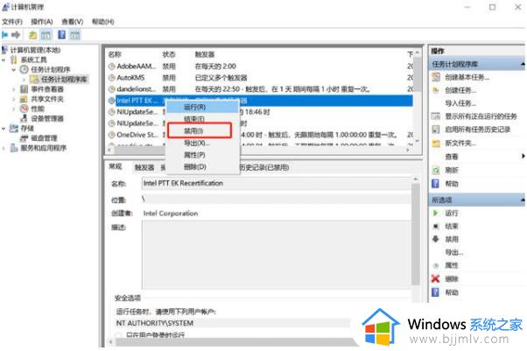Viewport: 527px width, 351px height.
Task: Choose 导出(X)... from the context menu
Action: [203, 143]
